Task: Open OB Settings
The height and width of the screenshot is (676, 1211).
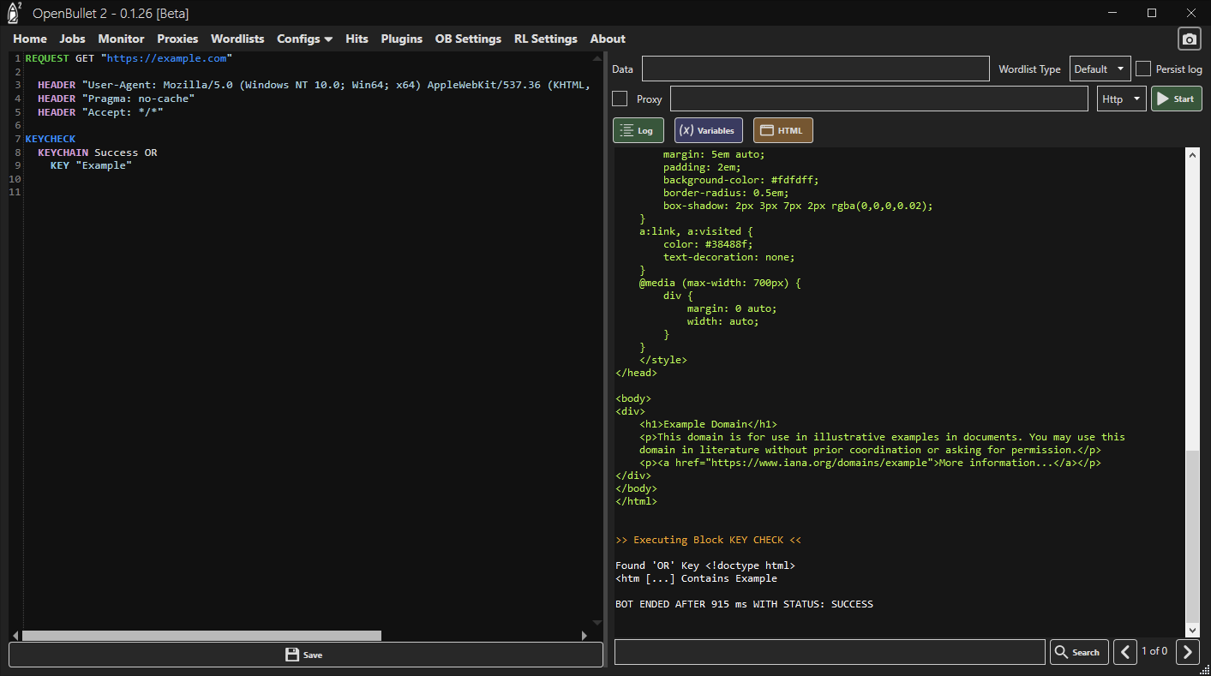Action: (468, 39)
